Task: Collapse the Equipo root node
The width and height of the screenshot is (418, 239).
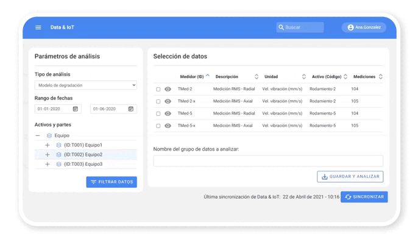Action: point(38,136)
